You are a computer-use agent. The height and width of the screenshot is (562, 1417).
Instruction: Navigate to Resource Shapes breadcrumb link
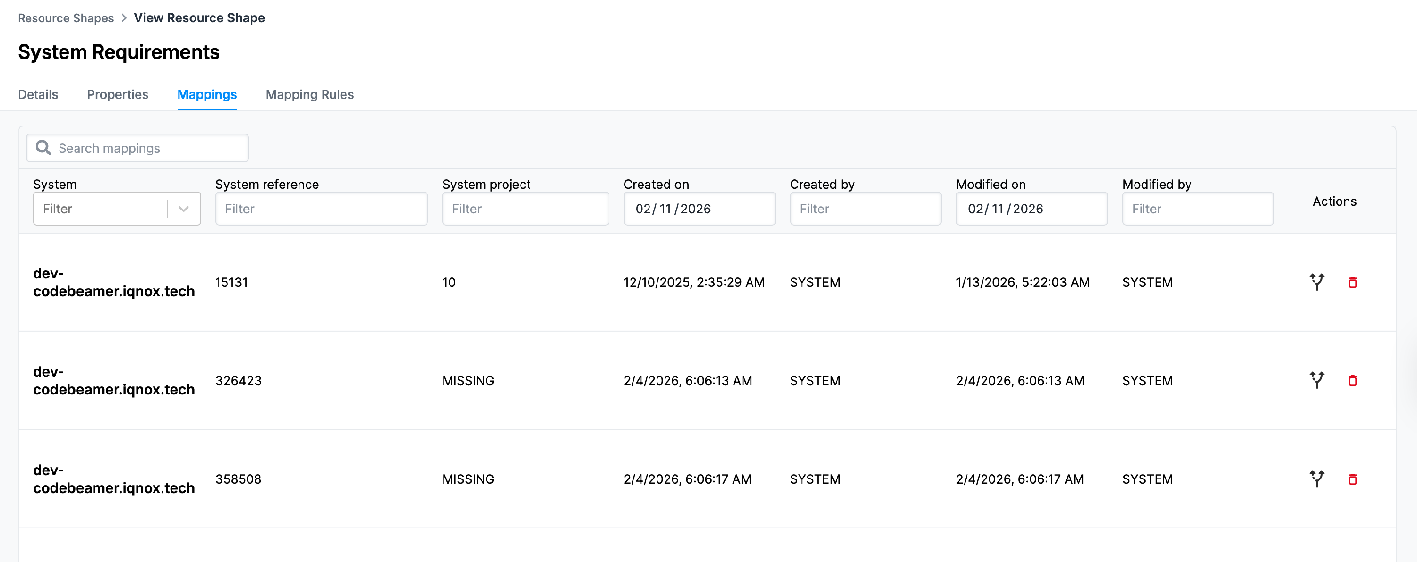pyautogui.click(x=66, y=18)
